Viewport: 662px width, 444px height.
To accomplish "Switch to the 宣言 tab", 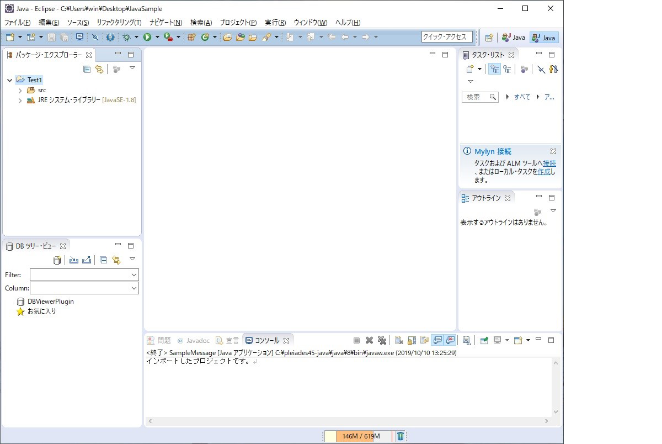I will click(227, 341).
